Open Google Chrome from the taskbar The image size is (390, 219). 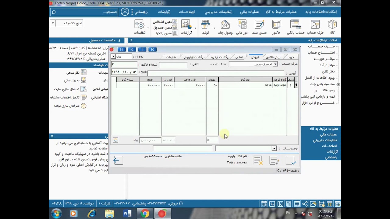(145, 214)
